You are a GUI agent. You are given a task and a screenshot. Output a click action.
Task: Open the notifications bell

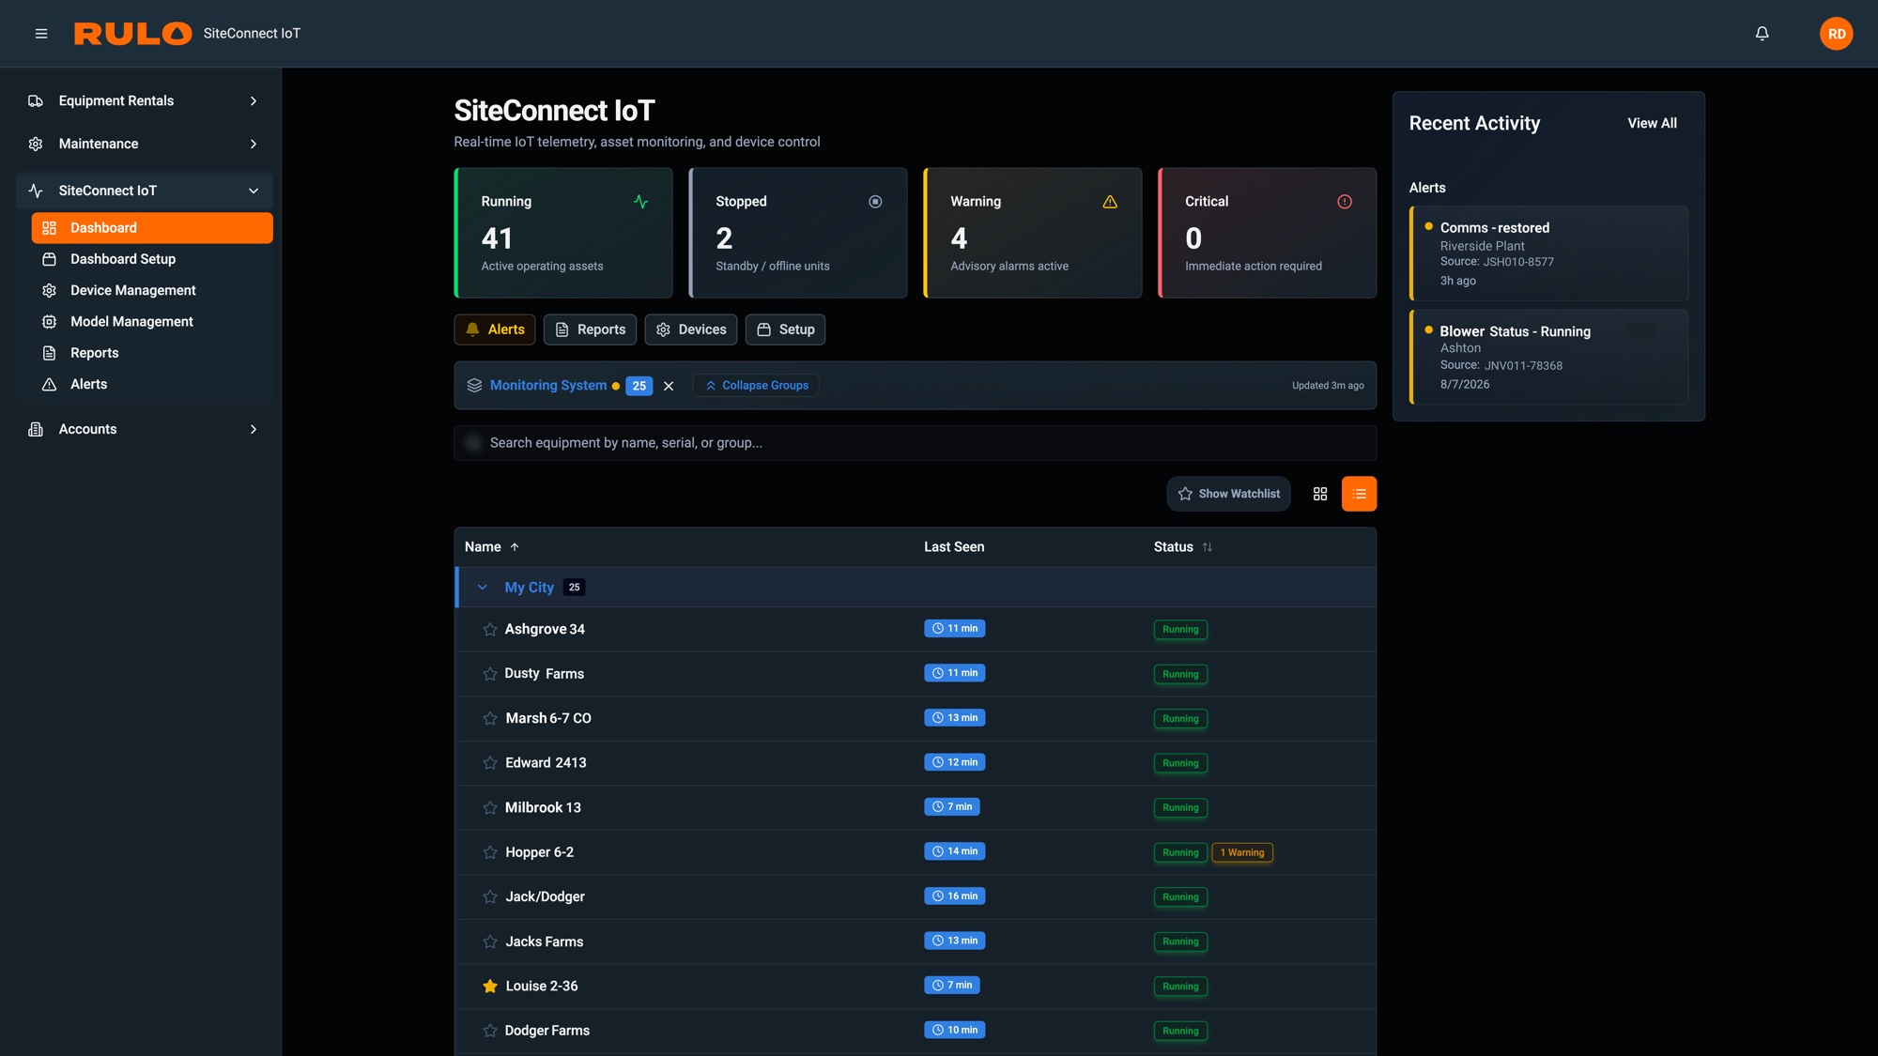[x=1762, y=34]
